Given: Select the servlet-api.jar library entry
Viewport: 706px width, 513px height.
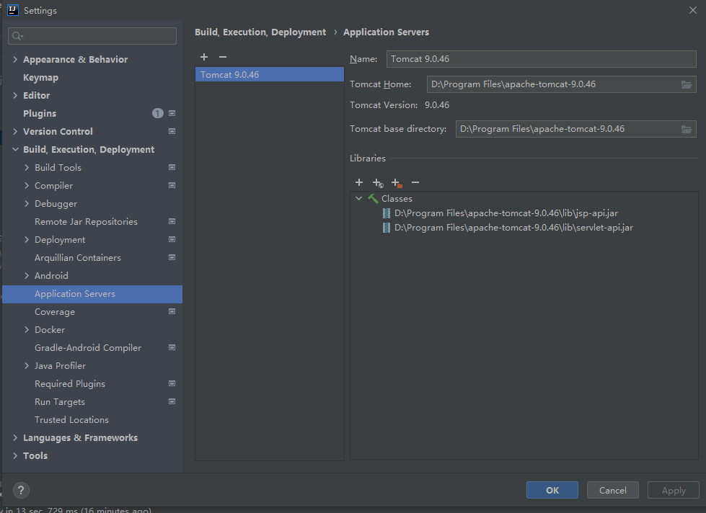Looking at the screenshot, I should click(513, 228).
